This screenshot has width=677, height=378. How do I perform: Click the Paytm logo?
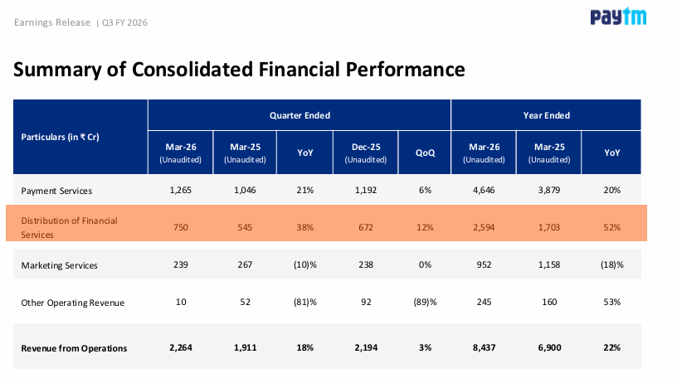click(x=618, y=17)
